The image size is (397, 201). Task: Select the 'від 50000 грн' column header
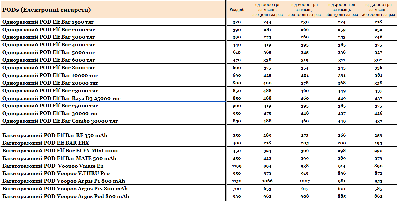378,10
